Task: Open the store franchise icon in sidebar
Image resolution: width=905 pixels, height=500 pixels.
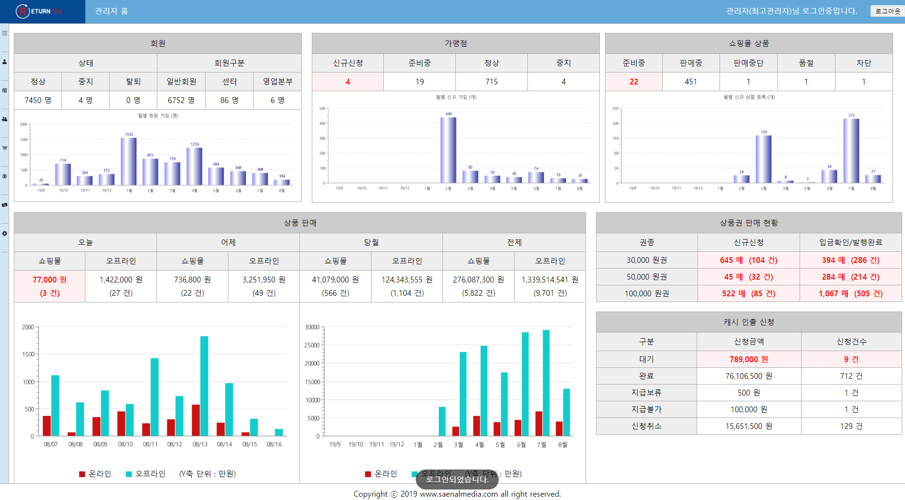Action: (x=4, y=90)
